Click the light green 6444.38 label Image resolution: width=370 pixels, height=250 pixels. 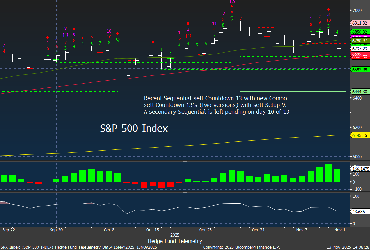pos(359,92)
